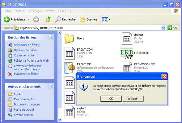The height and width of the screenshot is (123, 182).
Task: Click Publier ce fichier sur le Web
Action: click(x=31, y=60)
